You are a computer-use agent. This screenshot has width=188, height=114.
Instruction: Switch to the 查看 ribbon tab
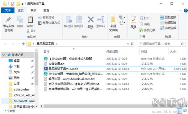[46, 11]
